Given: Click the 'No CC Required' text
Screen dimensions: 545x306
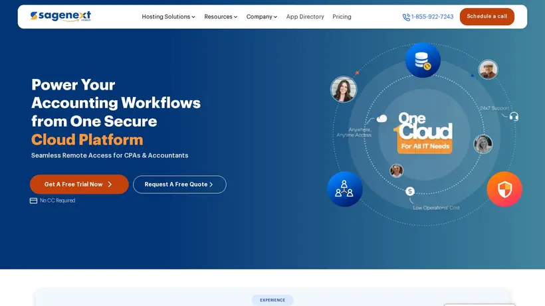Looking at the screenshot, I should pyautogui.click(x=57, y=200).
